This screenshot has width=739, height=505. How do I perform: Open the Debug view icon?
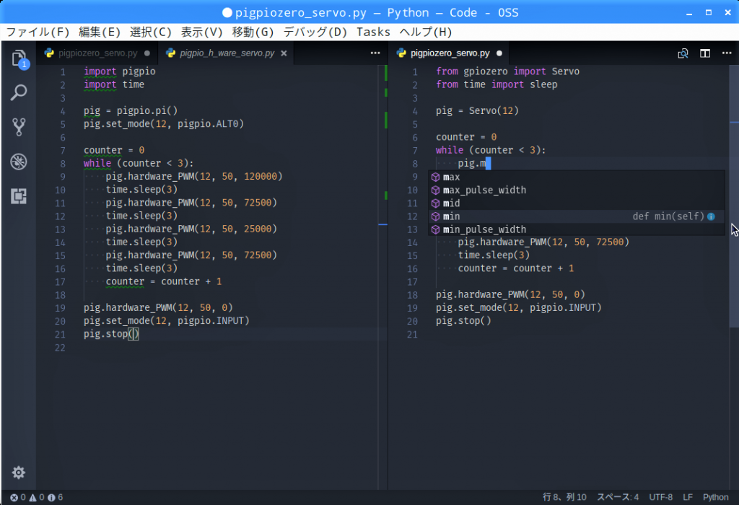[x=19, y=162]
